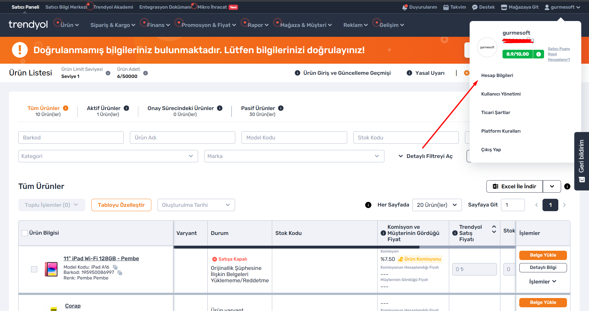This screenshot has height=311, width=589.
Task: Click the Tüm Ürünler orange info icon
Action: (65, 108)
